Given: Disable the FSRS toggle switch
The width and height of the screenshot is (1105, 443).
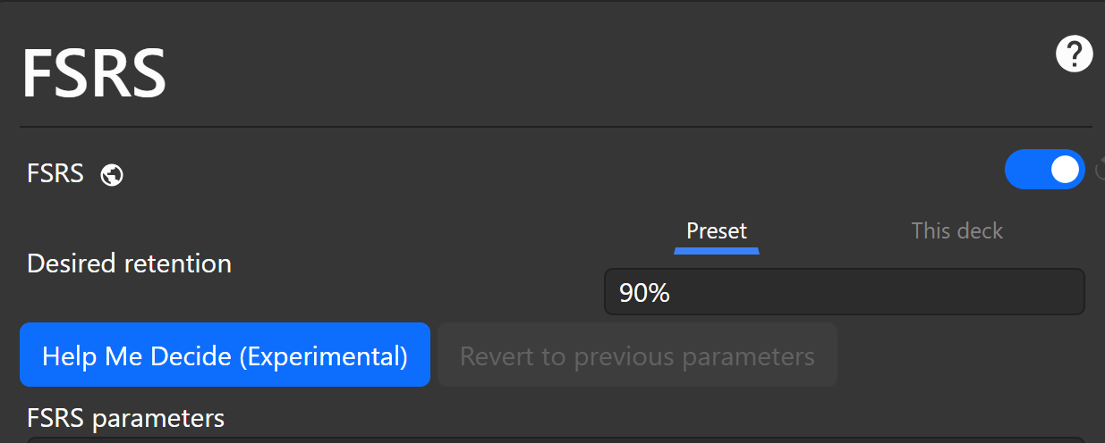Looking at the screenshot, I should (1044, 170).
